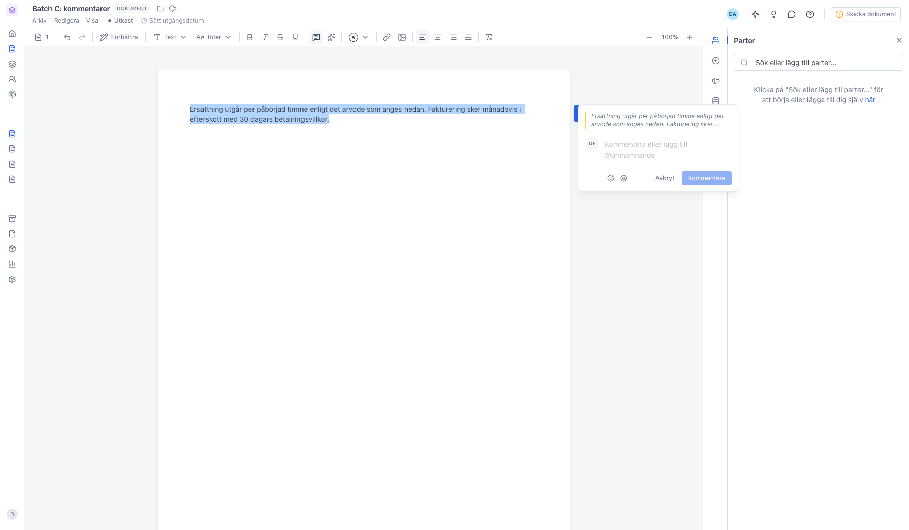Click the Förbättra AI improve button
Viewport: 909px width, 530px height.
119,37
